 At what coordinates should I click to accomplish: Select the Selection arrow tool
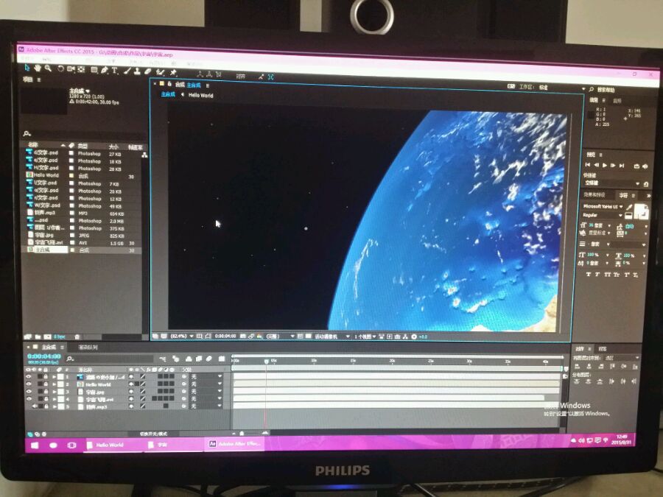pos(27,68)
